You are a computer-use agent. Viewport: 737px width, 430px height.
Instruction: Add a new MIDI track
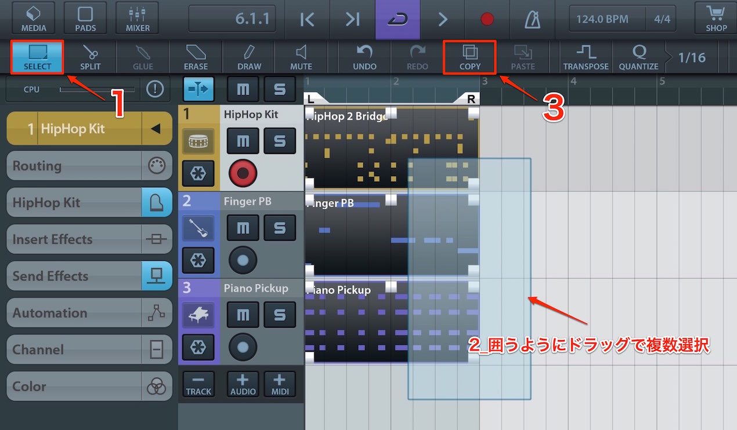coord(280,384)
